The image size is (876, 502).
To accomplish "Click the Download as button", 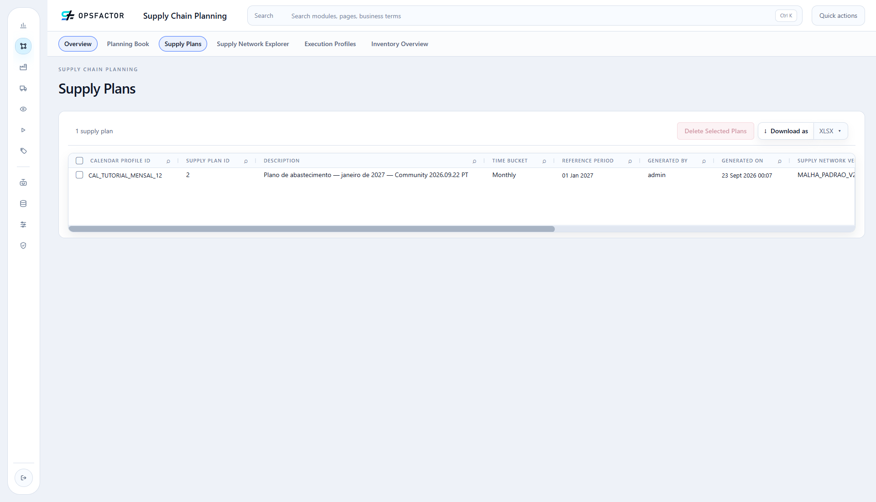I will click(786, 131).
